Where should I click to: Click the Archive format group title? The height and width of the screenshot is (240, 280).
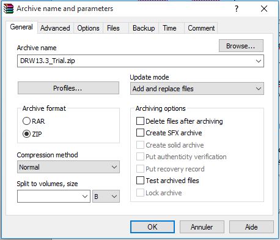click(44, 108)
